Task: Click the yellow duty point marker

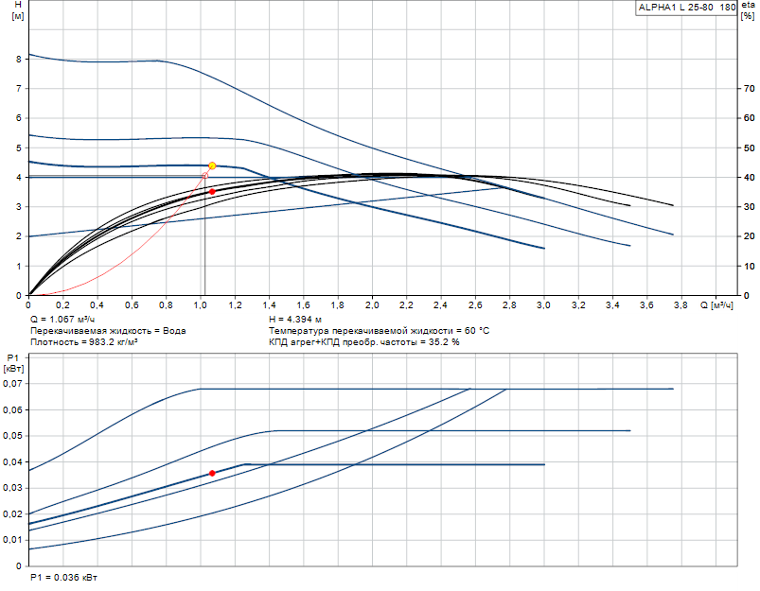Action: point(212,166)
